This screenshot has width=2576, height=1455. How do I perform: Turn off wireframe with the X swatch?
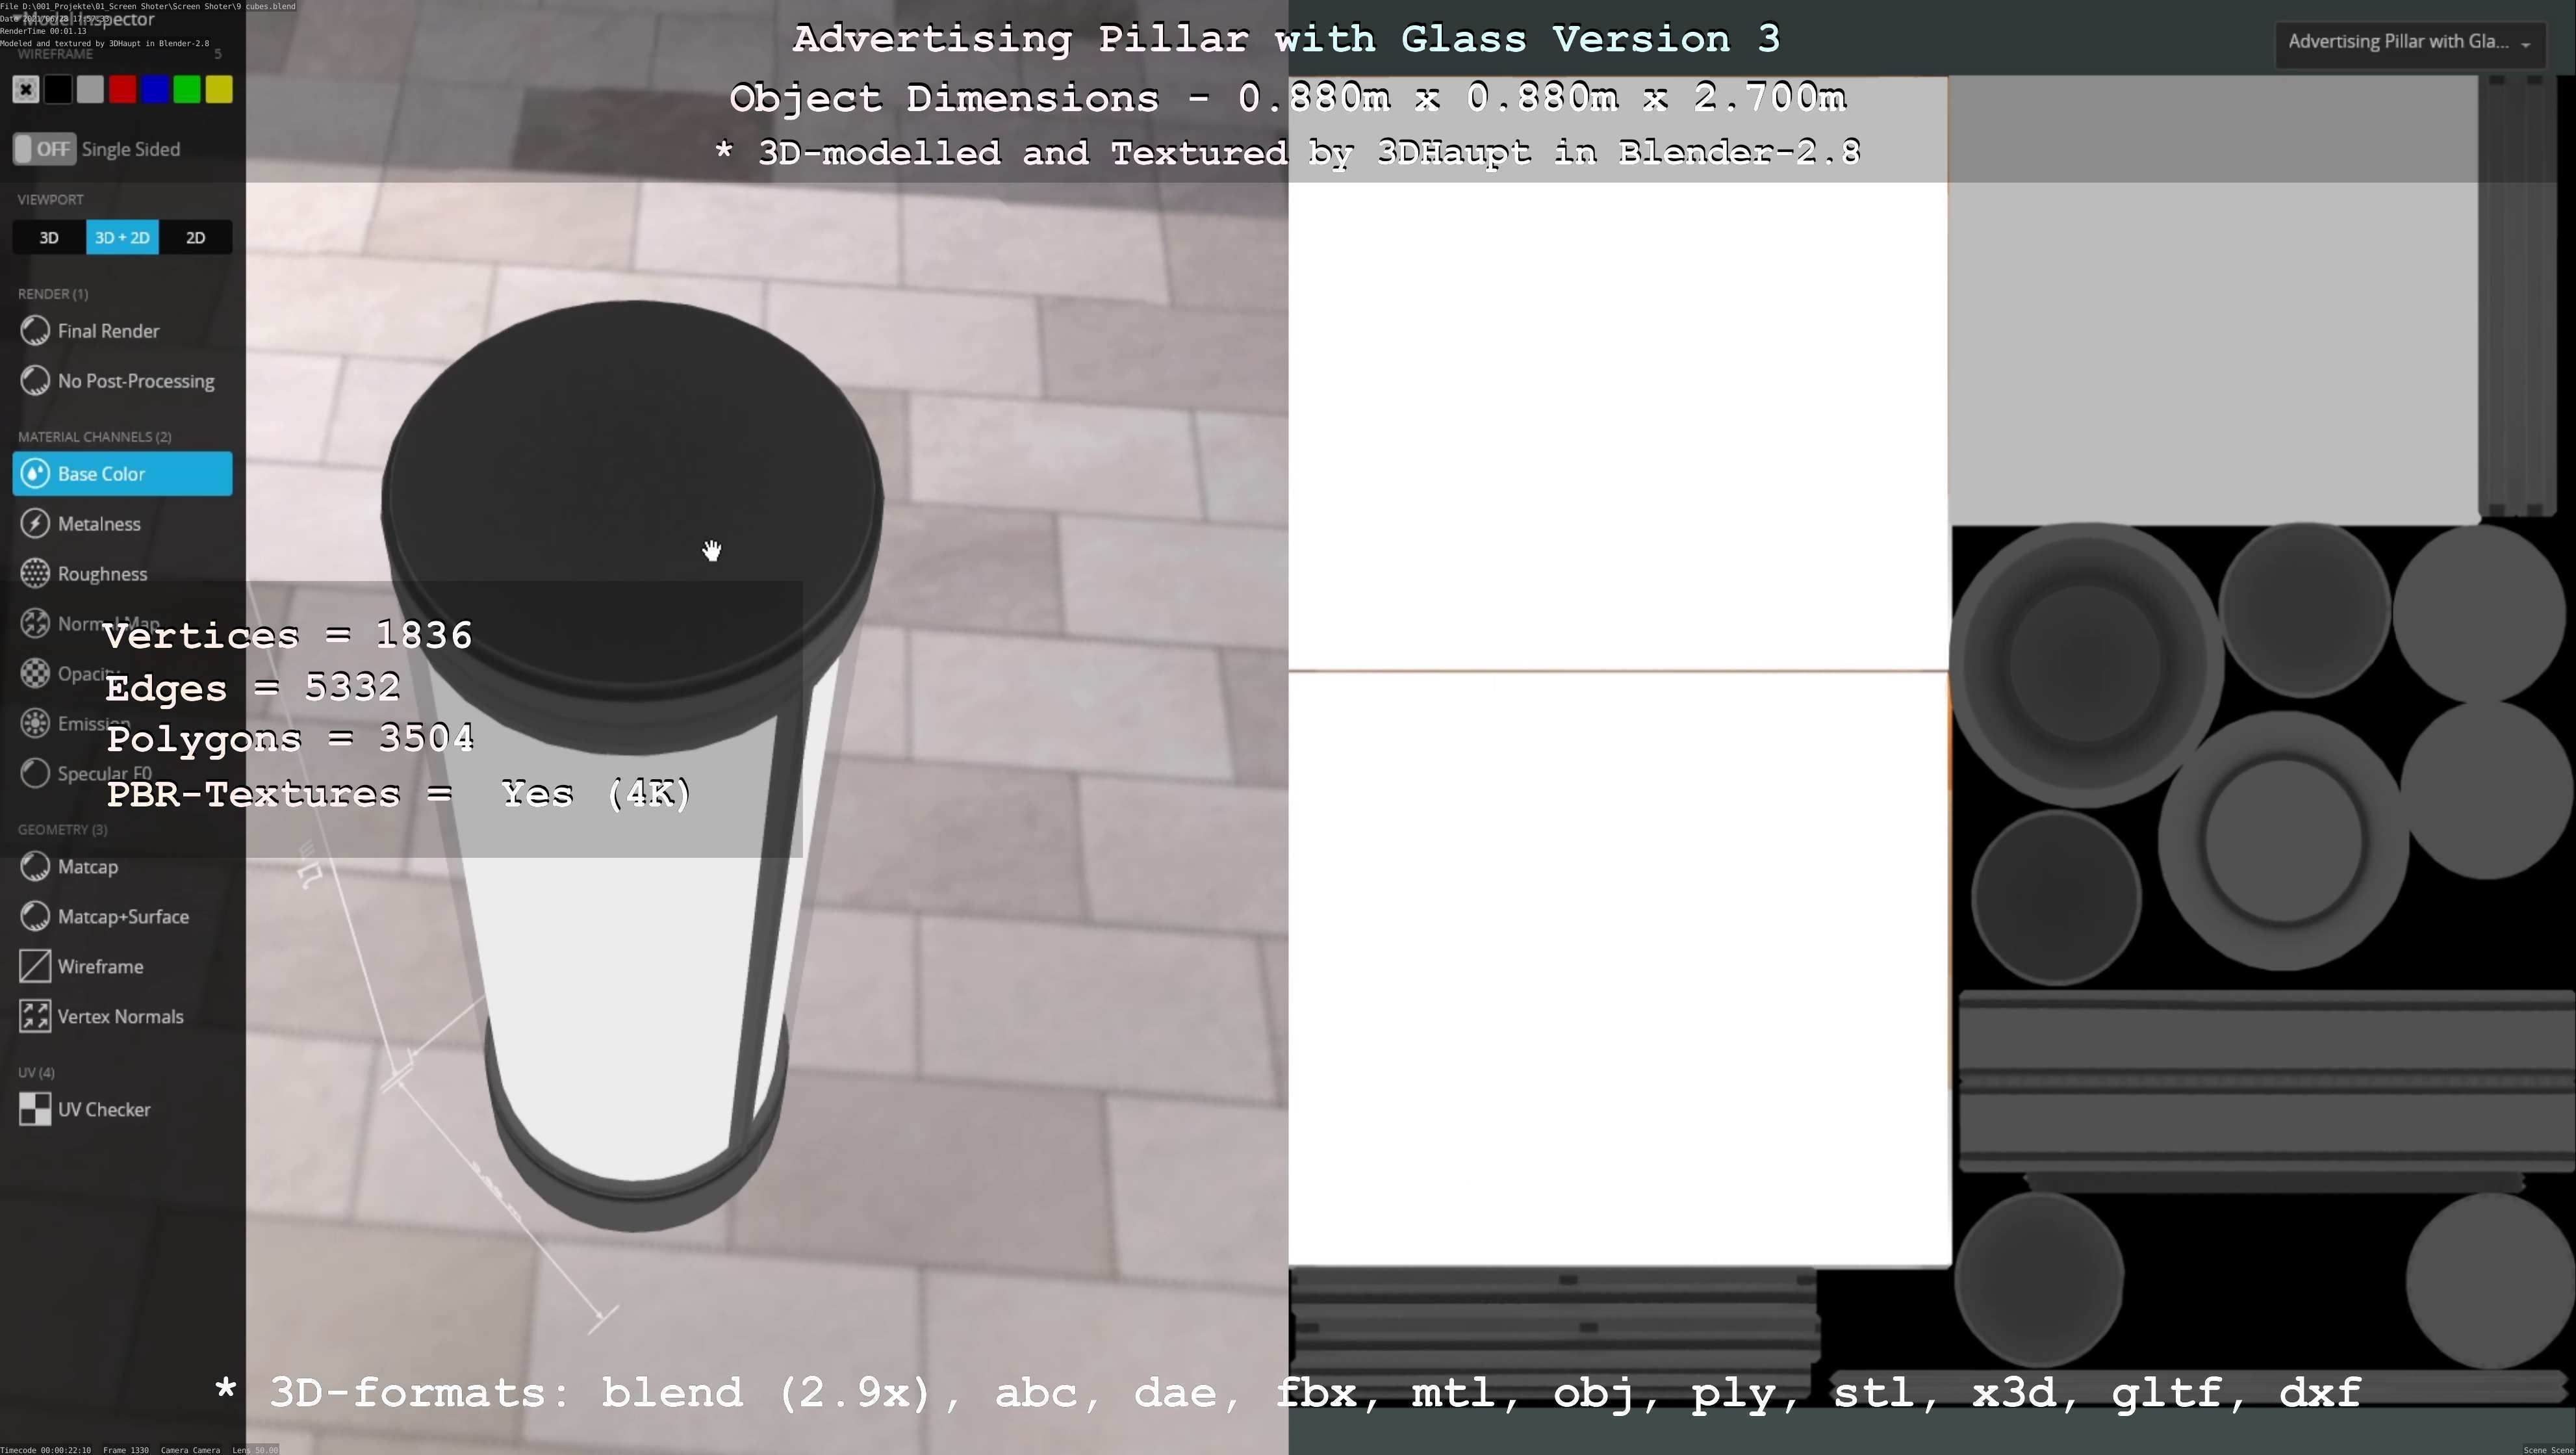click(26, 90)
